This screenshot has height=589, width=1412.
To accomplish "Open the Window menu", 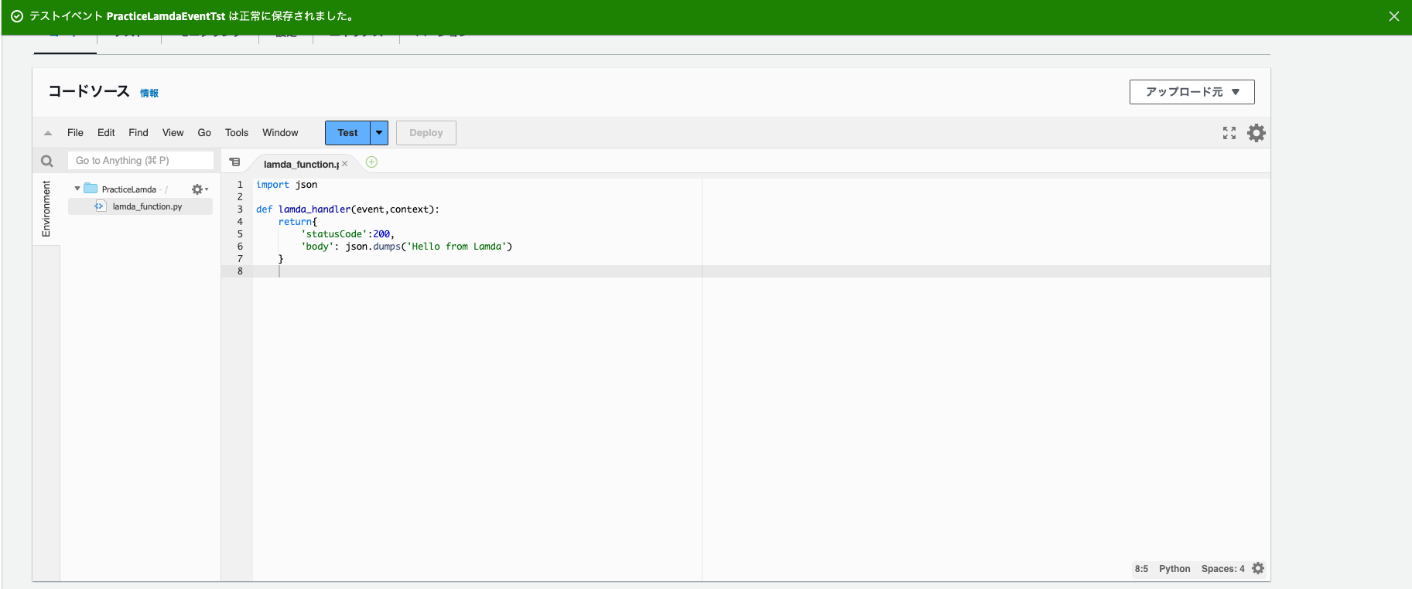I will tap(280, 133).
